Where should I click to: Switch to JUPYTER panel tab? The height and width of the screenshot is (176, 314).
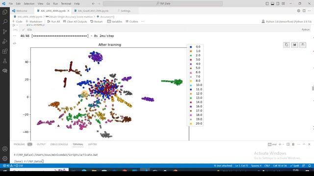tap(92, 144)
